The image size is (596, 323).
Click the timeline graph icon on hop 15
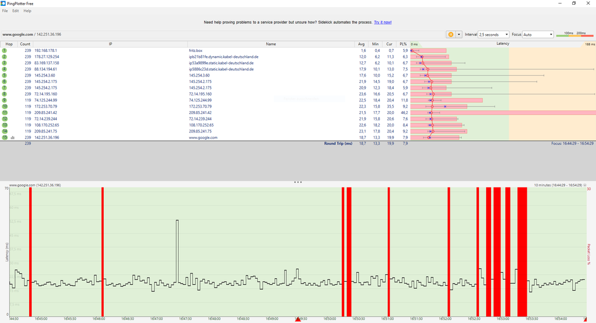[13, 138]
